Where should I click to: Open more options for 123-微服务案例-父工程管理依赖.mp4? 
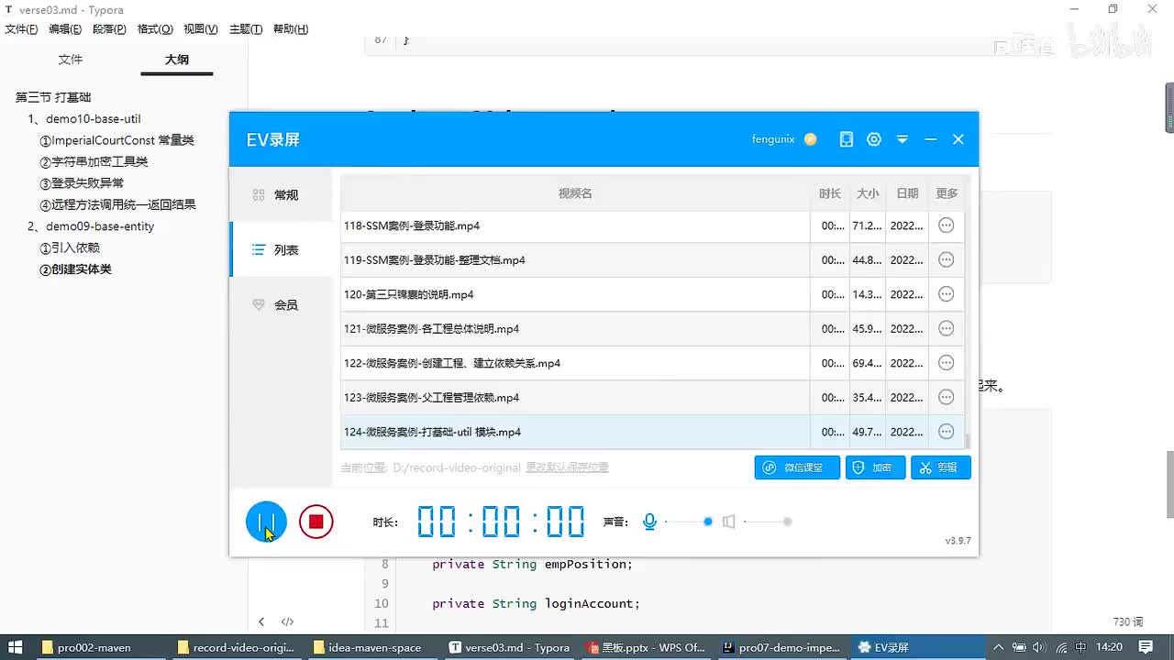(947, 397)
